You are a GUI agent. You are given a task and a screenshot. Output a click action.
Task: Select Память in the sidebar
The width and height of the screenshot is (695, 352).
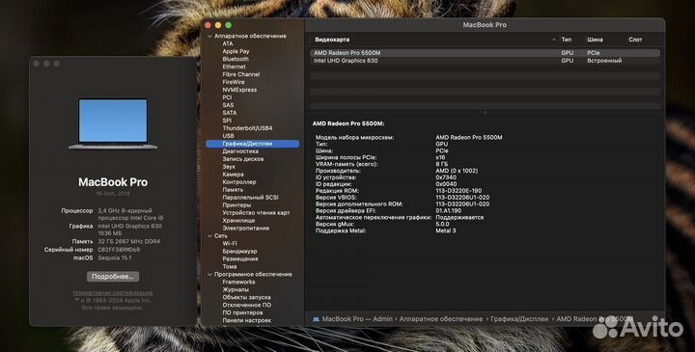pyautogui.click(x=233, y=190)
